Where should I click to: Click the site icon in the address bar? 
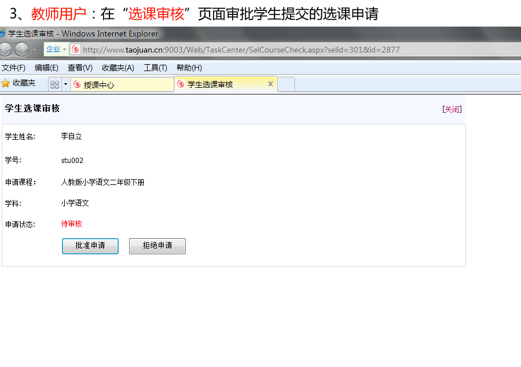tap(75, 50)
